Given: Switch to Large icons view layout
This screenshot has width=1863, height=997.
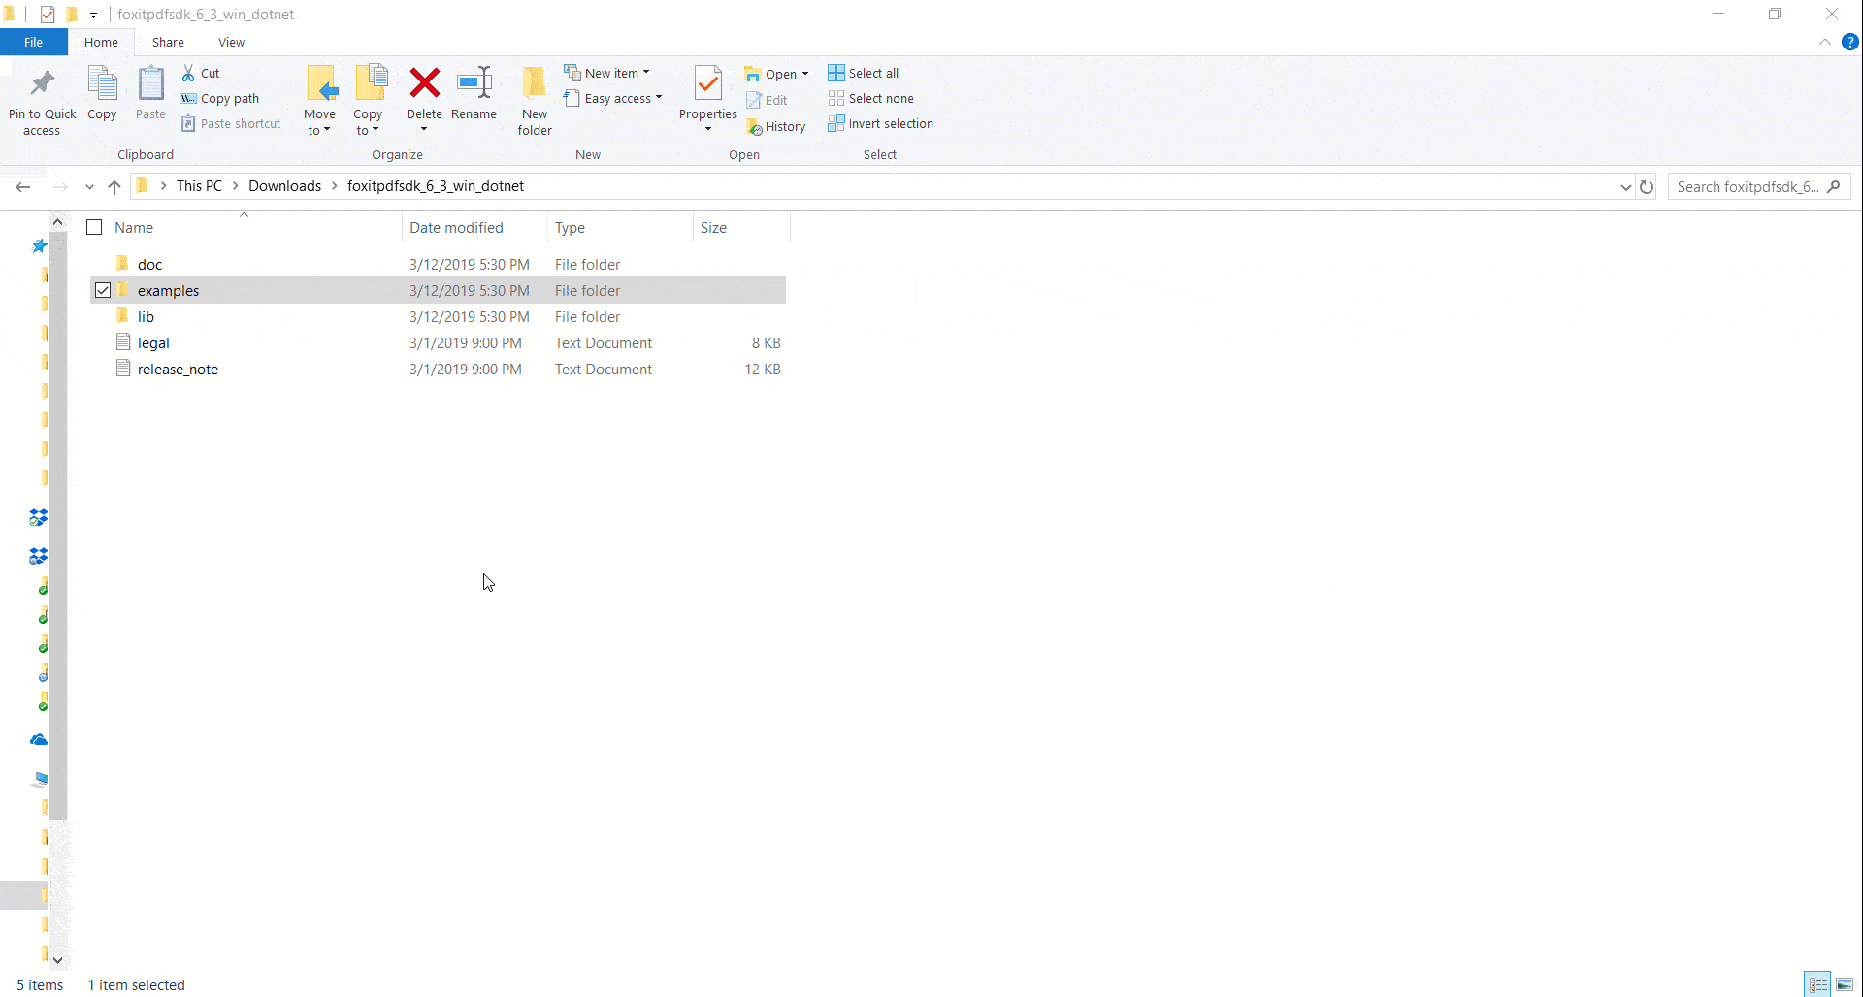Looking at the screenshot, I should pos(1845,984).
